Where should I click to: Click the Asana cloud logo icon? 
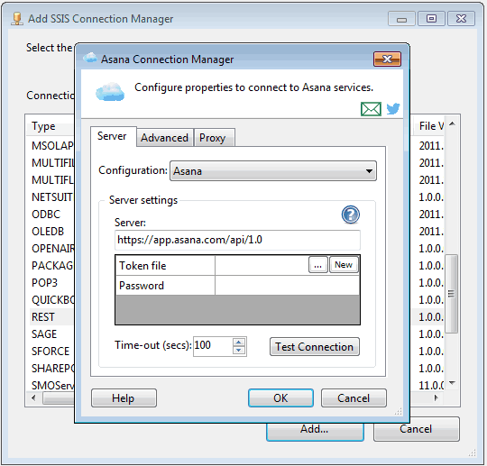tap(110, 92)
